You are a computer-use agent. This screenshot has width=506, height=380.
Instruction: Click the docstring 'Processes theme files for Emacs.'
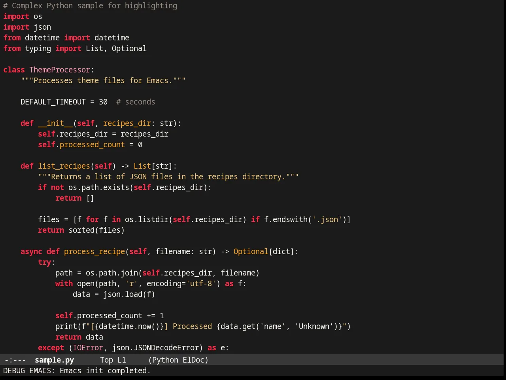[103, 80]
